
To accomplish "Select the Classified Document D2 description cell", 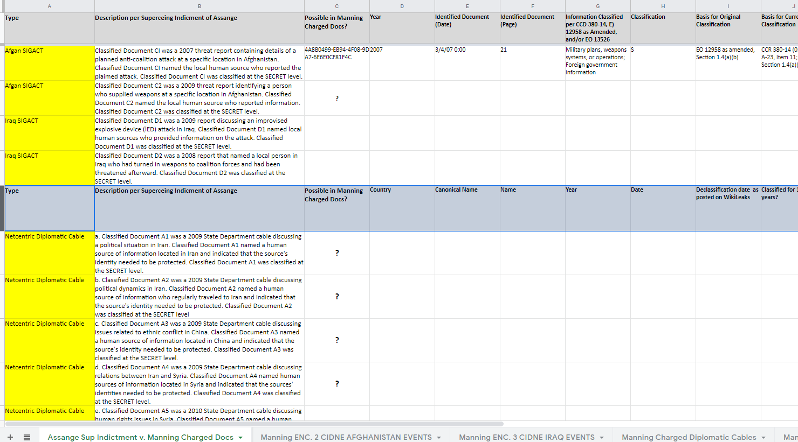I will (x=200, y=168).
